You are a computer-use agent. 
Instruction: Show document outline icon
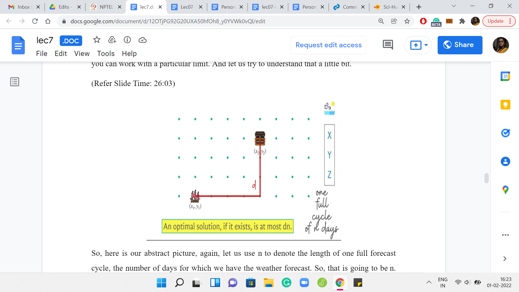pos(15,82)
